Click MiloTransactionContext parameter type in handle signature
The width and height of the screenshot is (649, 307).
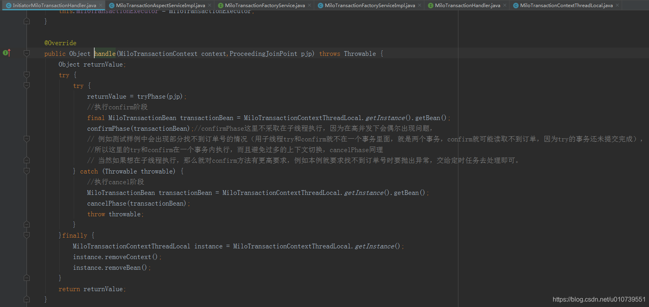[x=158, y=53]
